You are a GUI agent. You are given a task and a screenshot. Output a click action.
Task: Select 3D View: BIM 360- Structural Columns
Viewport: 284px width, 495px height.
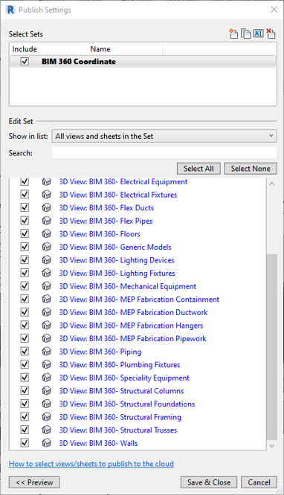pyautogui.click(x=121, y=391)
